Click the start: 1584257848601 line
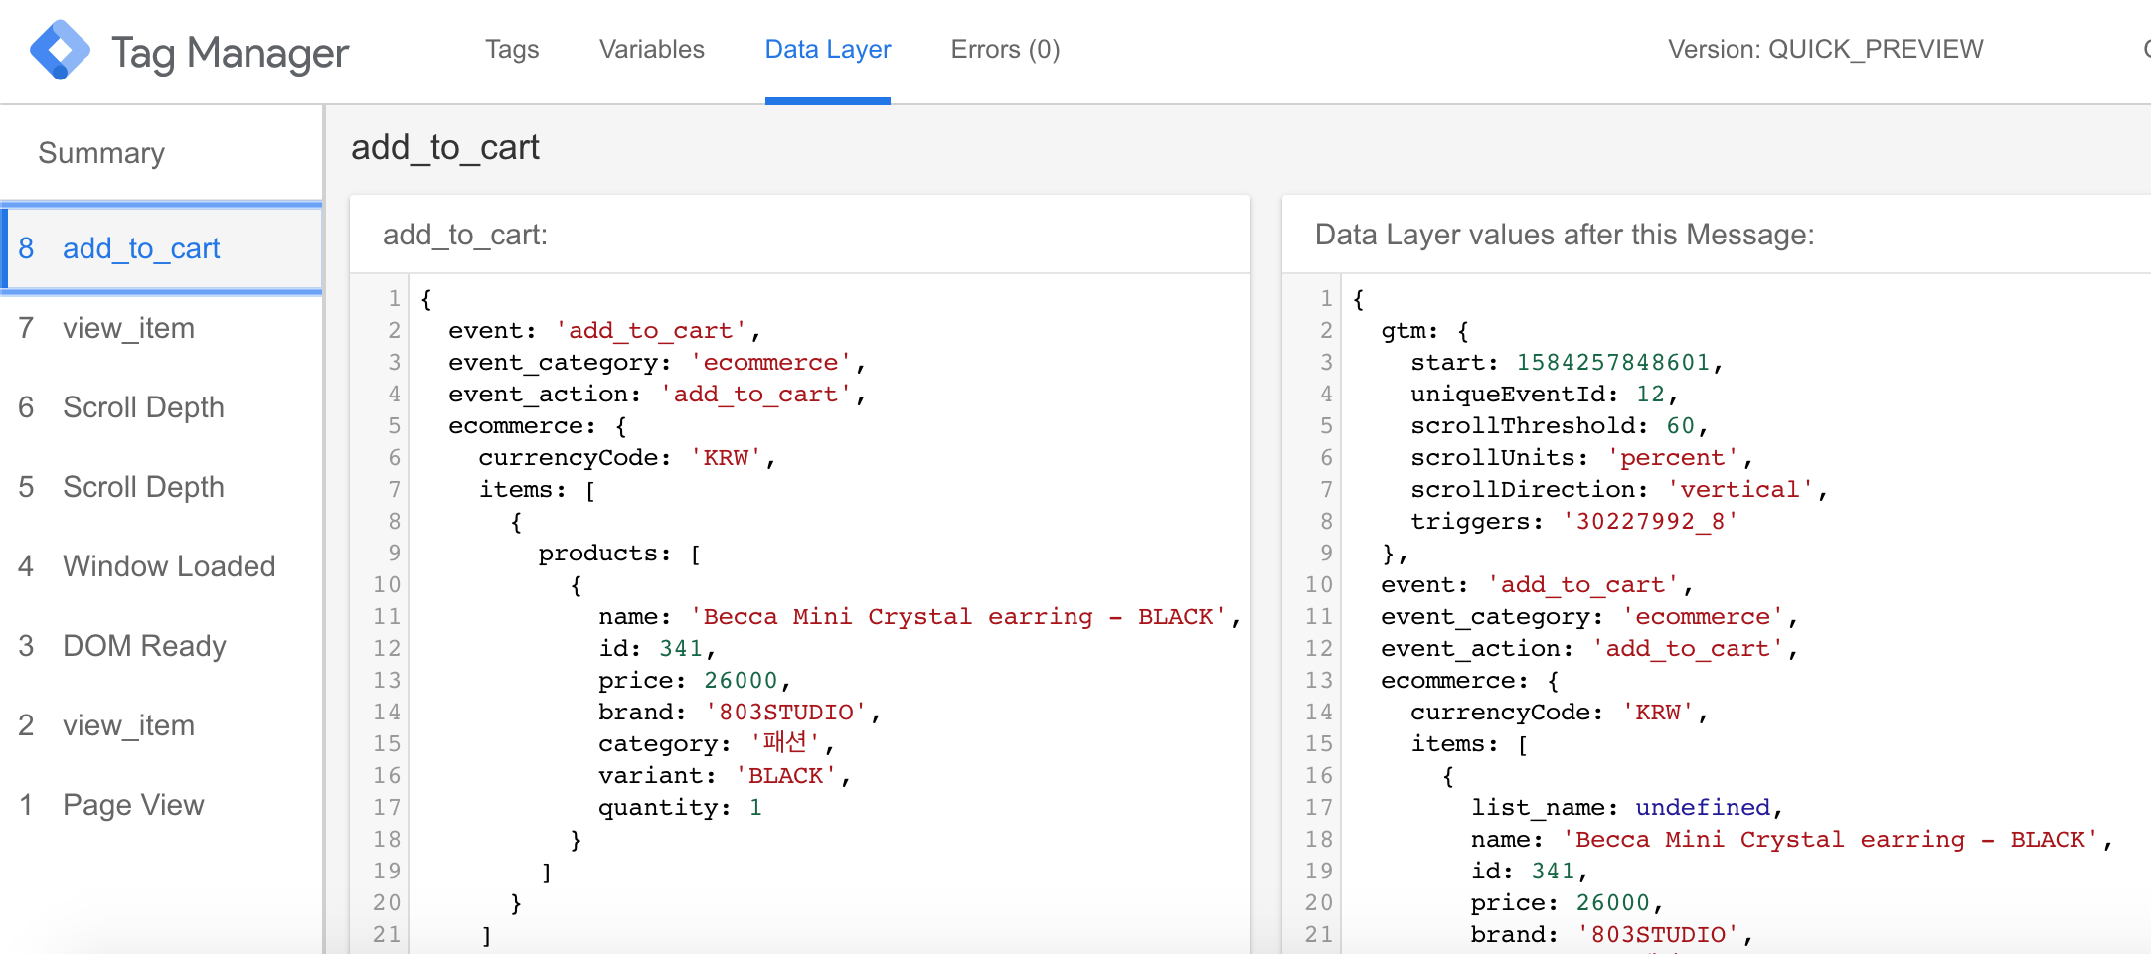The width and height of the screenshot is (2151, 954). pos(1567,363)
